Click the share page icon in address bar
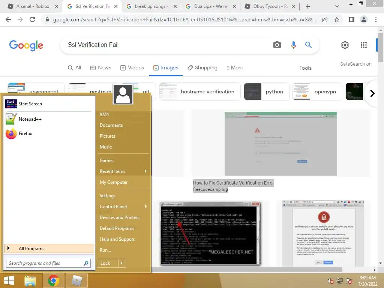Screen dimensions: 384x288 click(325, 19)
